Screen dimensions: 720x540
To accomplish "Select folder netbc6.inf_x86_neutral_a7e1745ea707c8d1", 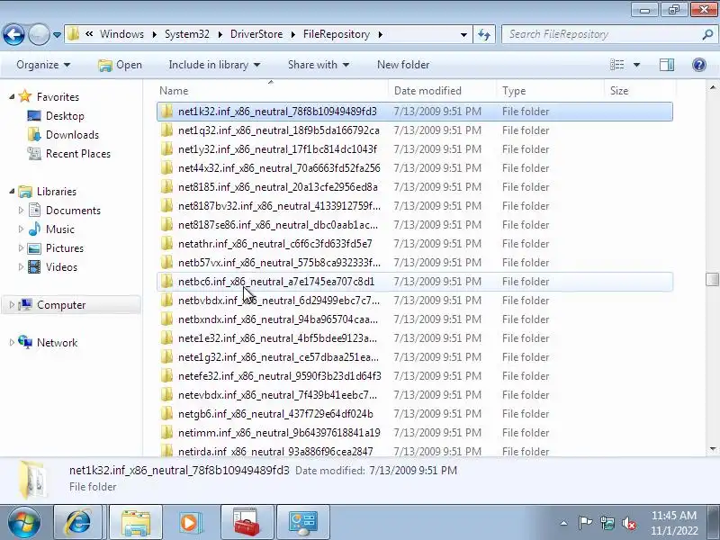I will pyautogui.click(x=415, y=282).
